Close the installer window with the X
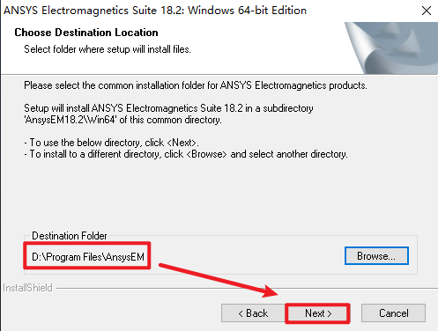The width and height of the screenshot is (438, 331). click(x=427, y=11)
